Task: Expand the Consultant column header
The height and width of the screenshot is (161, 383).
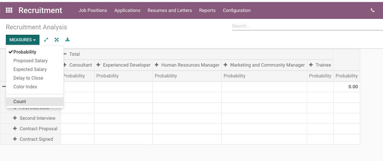Action: coord(78,65)
